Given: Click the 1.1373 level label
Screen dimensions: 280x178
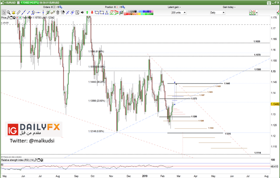Looking at the screenshot, I should pos(194,99).
